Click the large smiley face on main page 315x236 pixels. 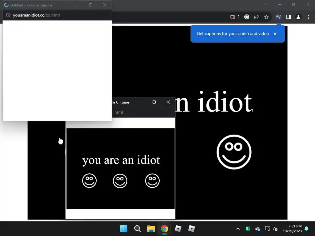(x=234, y=152)
